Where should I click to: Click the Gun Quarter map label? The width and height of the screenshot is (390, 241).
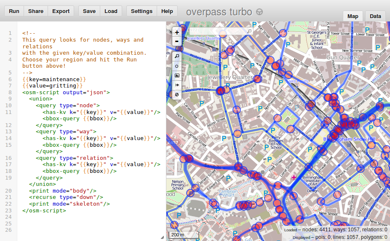click(x=343, y=57)
